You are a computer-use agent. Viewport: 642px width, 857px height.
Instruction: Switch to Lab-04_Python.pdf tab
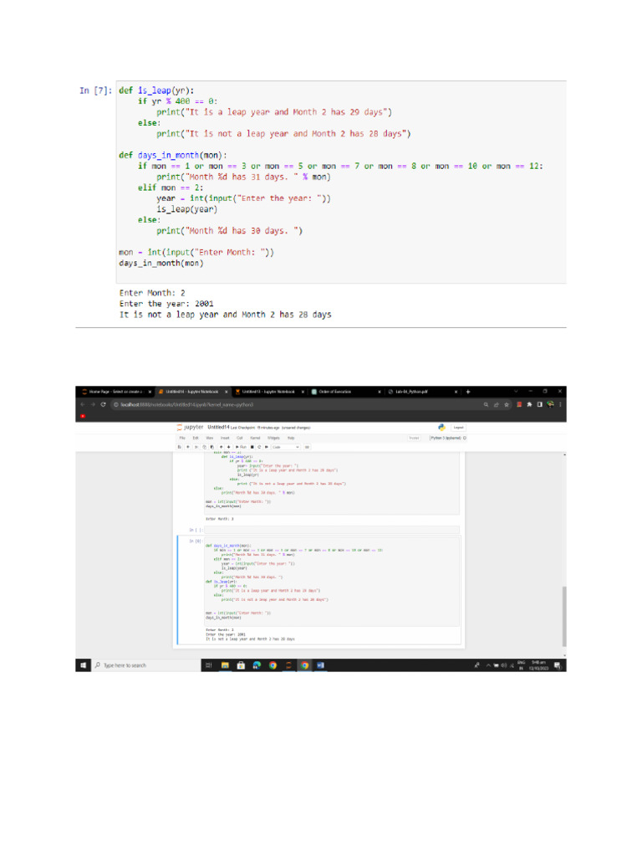pos(421,392)
